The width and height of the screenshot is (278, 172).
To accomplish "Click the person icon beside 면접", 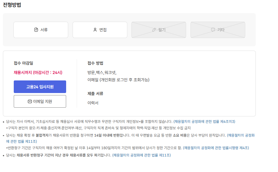I will (x=95, y=30).
